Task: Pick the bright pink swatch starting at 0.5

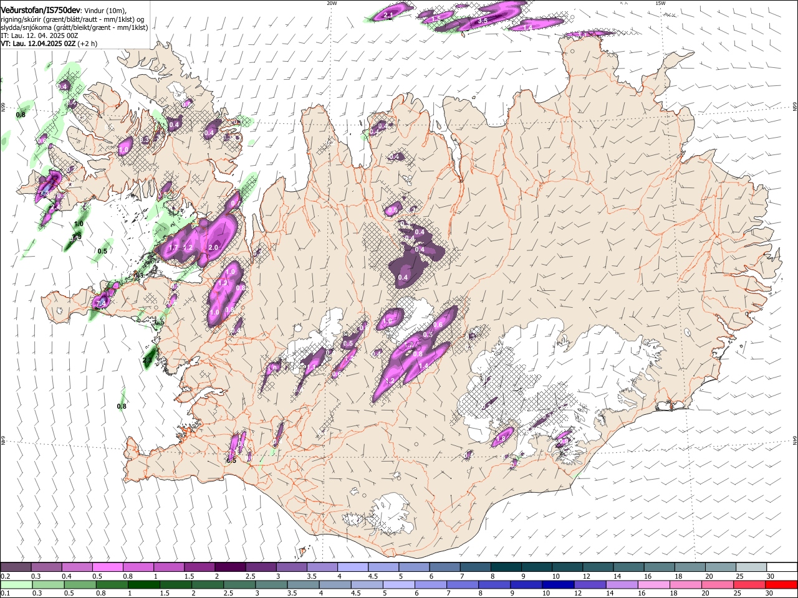Action: click(x=107, y=567)
